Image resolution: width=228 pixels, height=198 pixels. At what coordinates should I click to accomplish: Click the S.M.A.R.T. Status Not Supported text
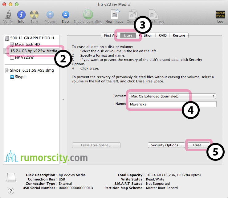click(158, 184)
